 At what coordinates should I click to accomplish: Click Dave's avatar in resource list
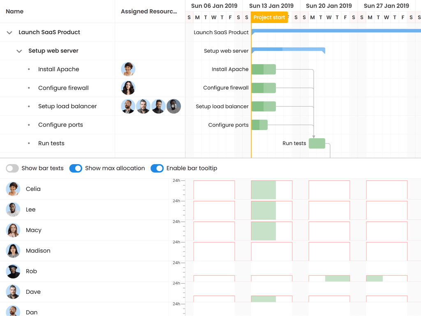(13, 292)
